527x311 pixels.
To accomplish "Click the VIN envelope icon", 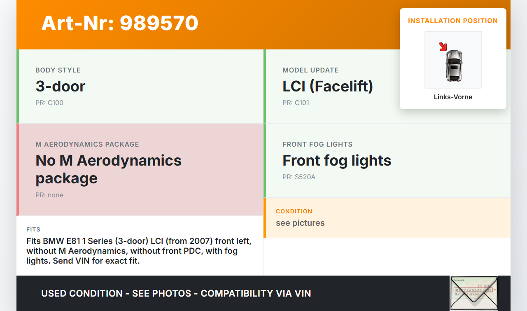I will [x=474, y=293].
